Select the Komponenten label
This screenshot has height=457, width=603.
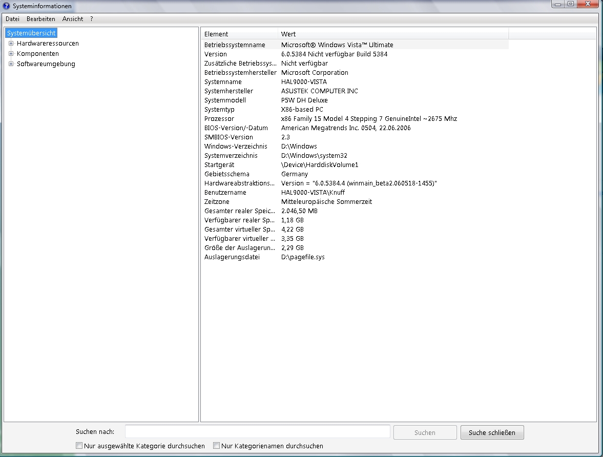coord(38,54)
